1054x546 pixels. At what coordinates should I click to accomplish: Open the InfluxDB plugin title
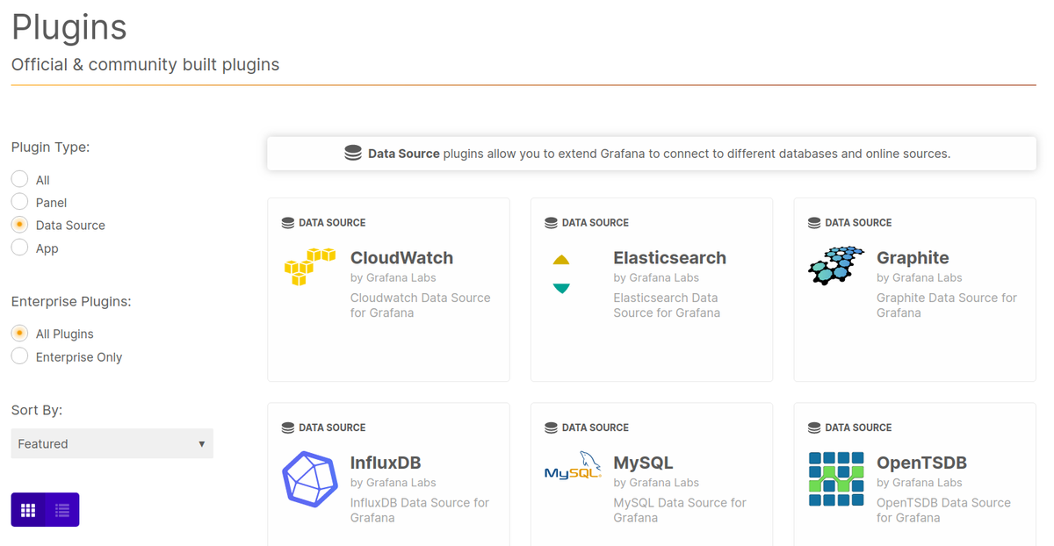click(x=386, y=463)
